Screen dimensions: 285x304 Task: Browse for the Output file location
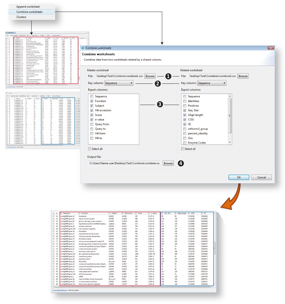[168, 163]
